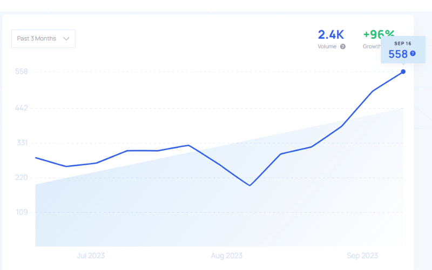Image resolution: width=432 pixels, height=270 pixels.
Task: Click the highlighted Sep 16 data point dot
Action: tap(403, 72)
